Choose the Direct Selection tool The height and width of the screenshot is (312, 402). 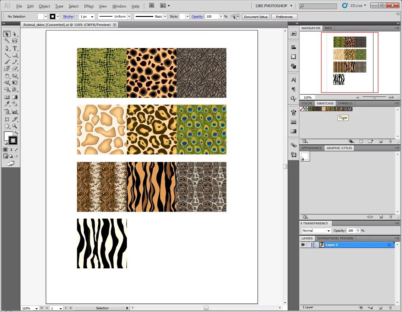[15, 34]
